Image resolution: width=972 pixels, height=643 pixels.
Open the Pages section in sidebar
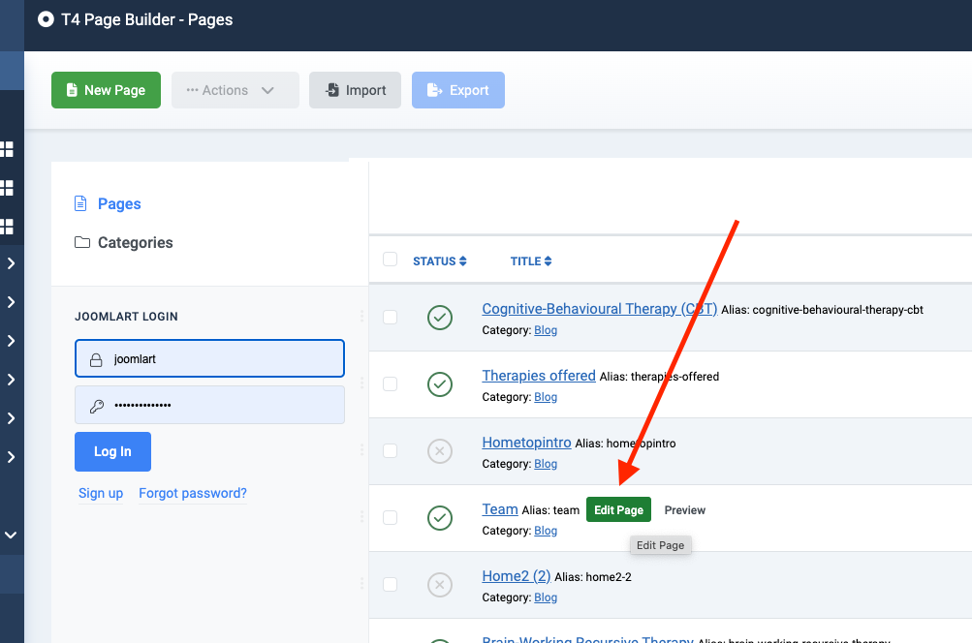pos(119,204)
